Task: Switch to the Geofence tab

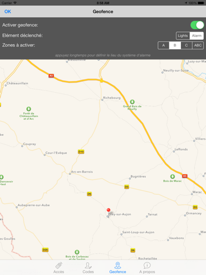Action: tap(118, 268)
